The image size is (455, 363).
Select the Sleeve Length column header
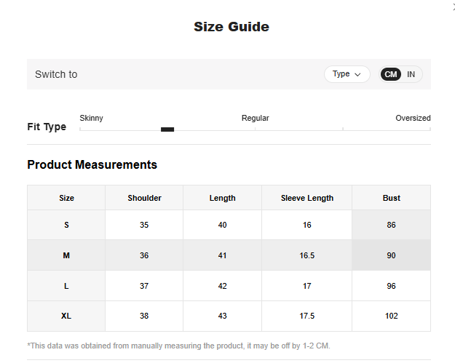pyautogui.click(x=306, y=198)
